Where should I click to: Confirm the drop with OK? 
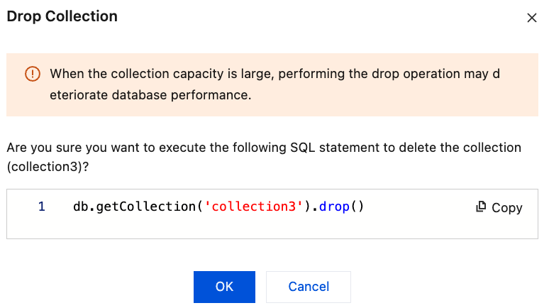(x=224, y=287)
